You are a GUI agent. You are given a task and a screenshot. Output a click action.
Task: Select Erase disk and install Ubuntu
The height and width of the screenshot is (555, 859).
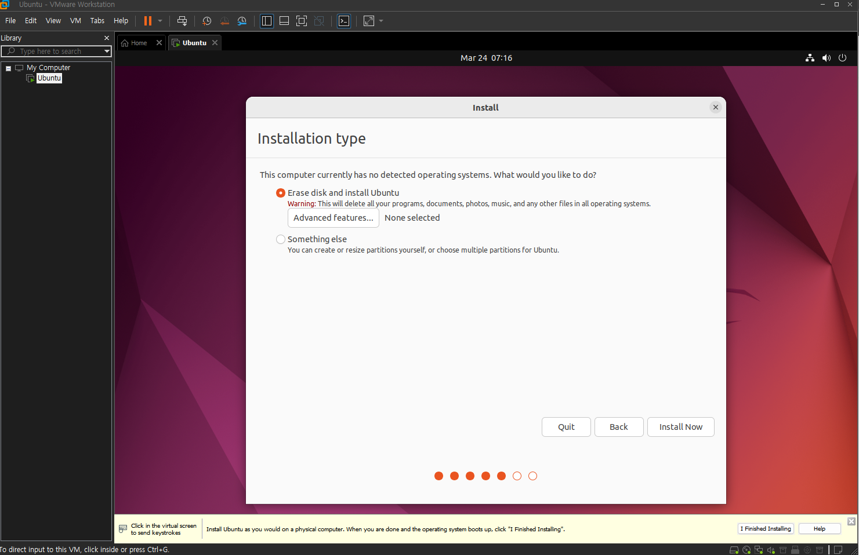coord(281,193)
